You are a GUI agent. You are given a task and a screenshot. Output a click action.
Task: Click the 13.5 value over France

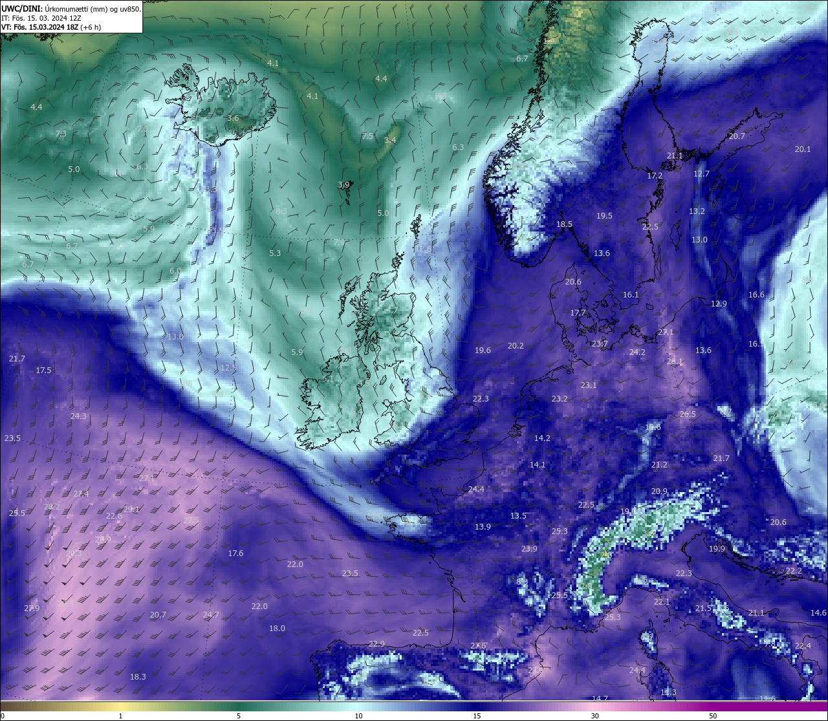click(518, 516)
